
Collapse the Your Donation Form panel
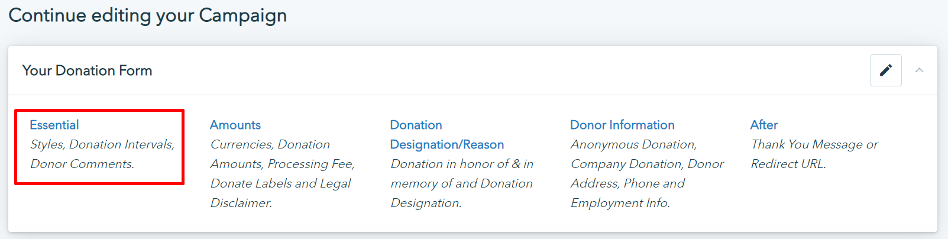919,70
